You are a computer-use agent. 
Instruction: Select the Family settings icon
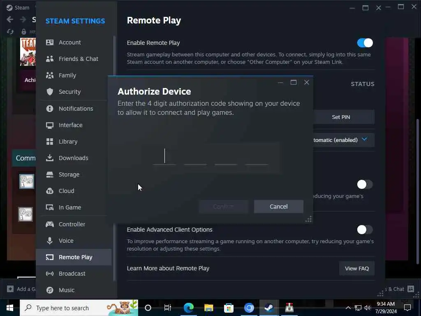[50, 75]
